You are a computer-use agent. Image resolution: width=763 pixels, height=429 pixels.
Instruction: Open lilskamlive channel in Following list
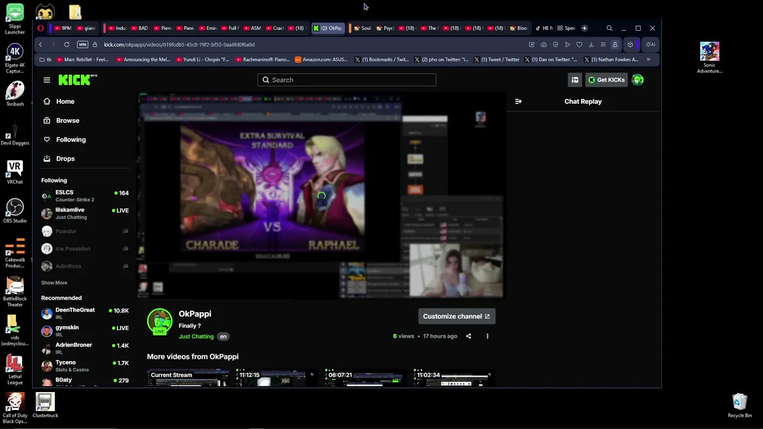(85, 213)
